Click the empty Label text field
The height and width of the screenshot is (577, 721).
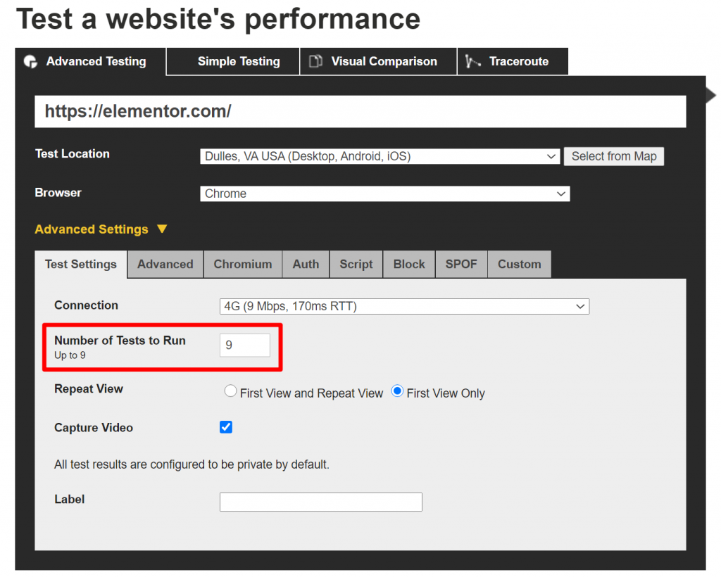click(x=320, y=502)
